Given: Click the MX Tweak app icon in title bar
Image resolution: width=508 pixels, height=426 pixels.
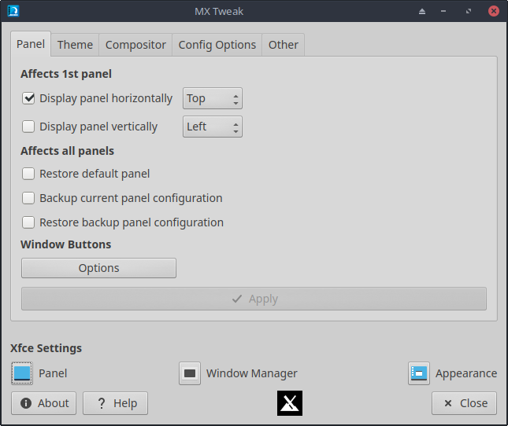Looking at the screenshot, I should (x=13, y=11).
